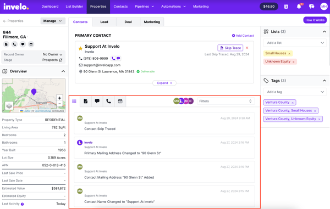This screenshot has width=330, height=209.
Task: Open the clipboard tasks icon in top bar
Action: coord(286,7)
